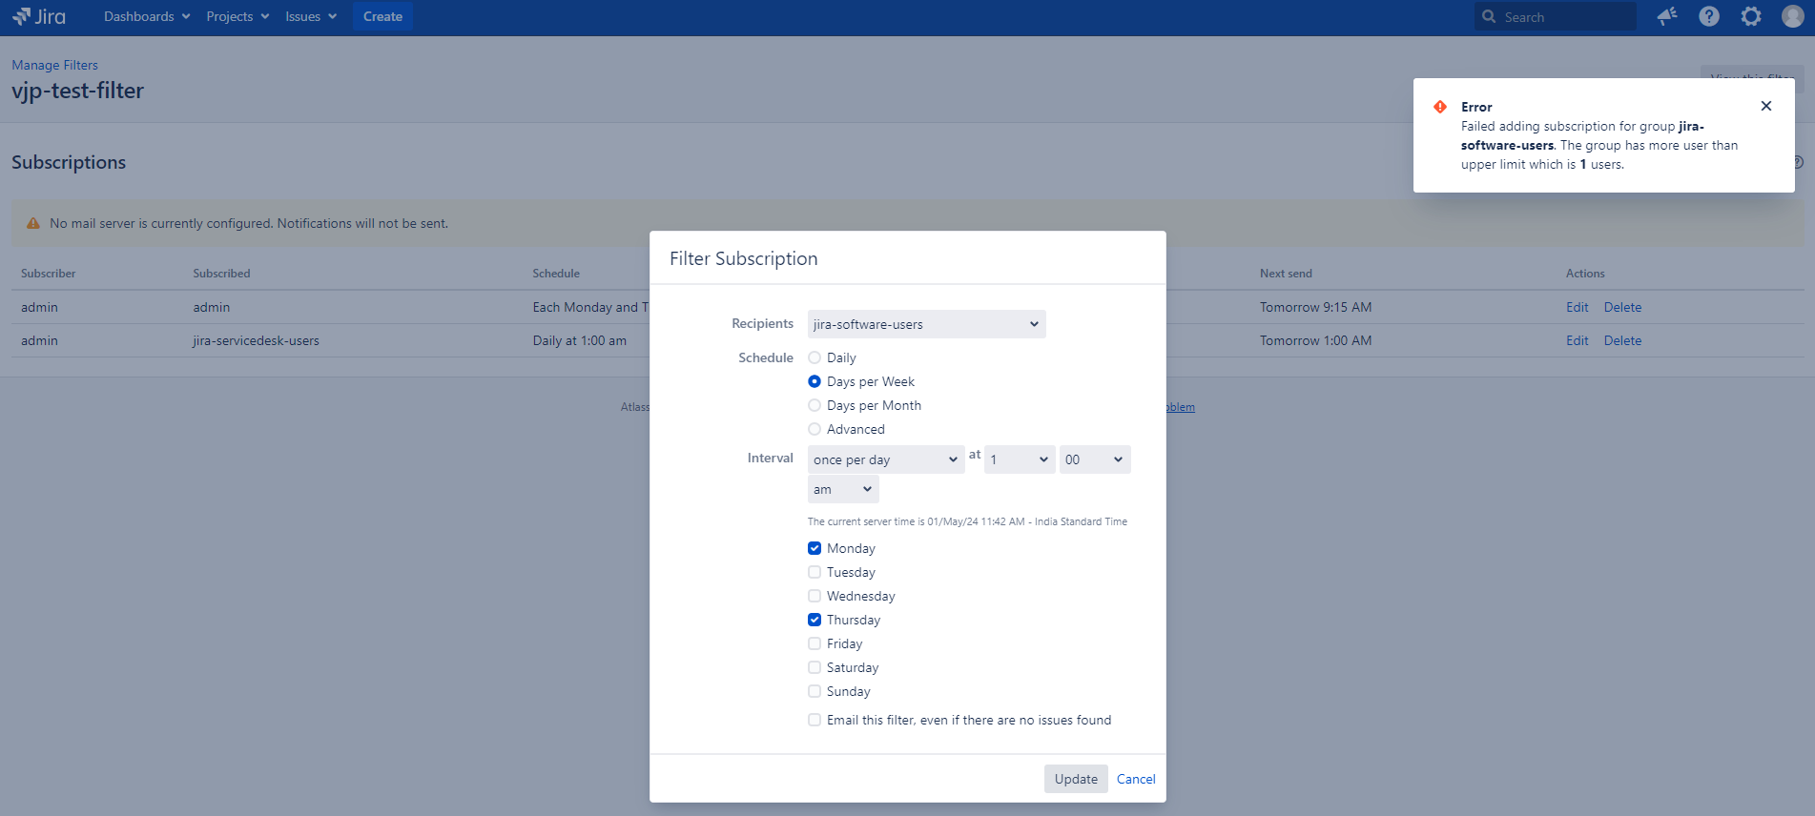Open the Administration gear menu
Viewport: 1815px width, 816px height.
1750,16
